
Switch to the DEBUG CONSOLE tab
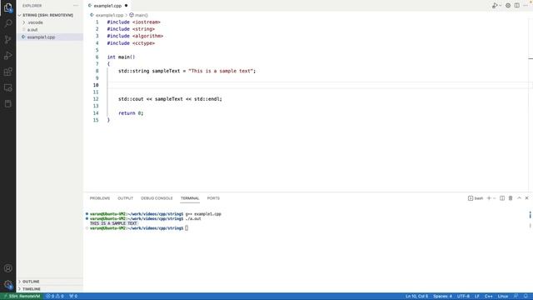point(157,198)
